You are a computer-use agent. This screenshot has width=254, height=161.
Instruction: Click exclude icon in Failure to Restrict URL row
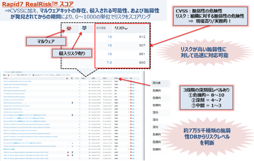[131, 88]
